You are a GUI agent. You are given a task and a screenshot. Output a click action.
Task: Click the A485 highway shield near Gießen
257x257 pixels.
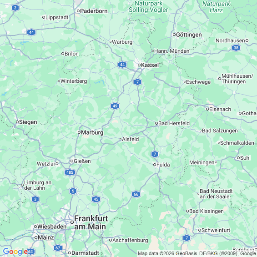(x=70, y=172)
